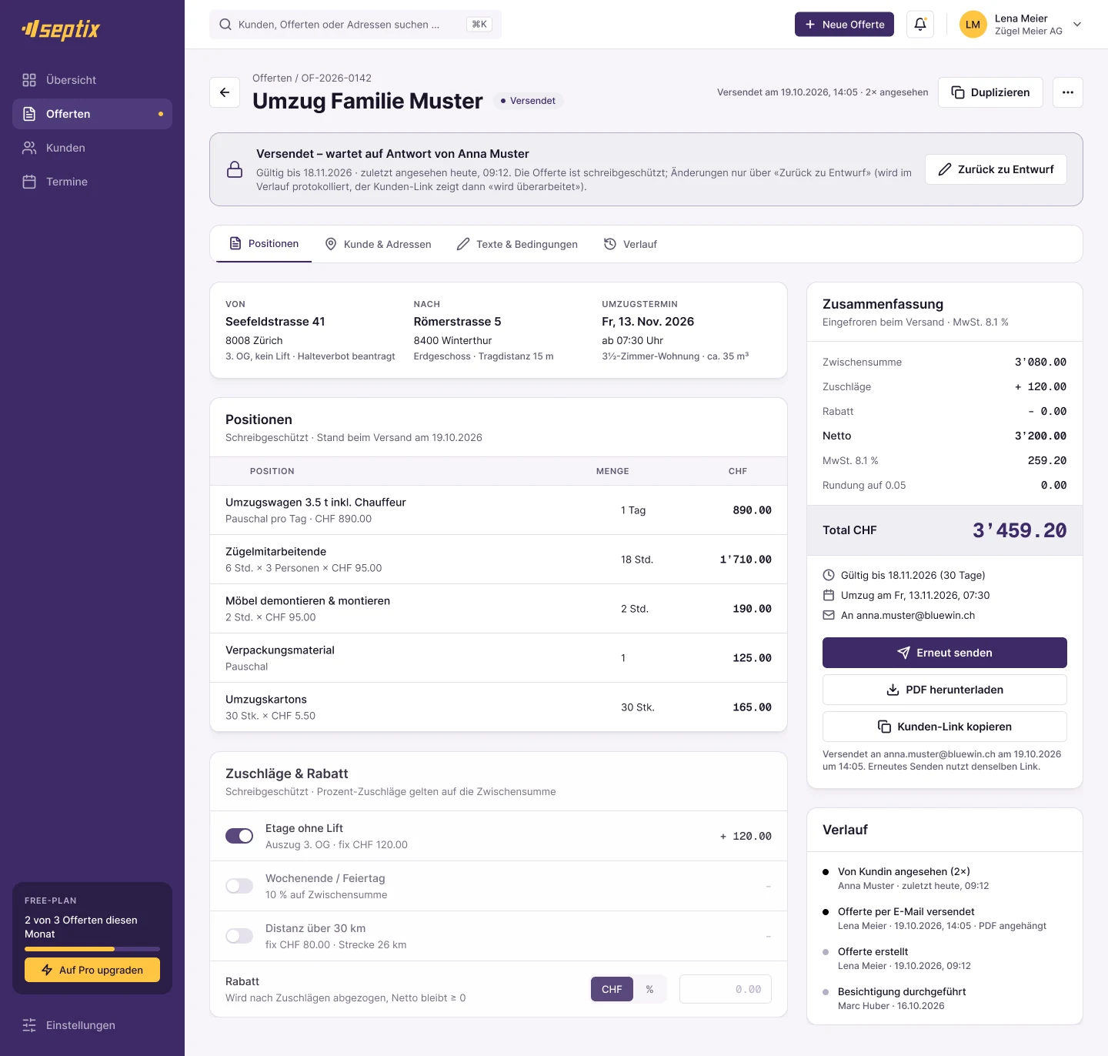The height and width of the screenshot is (1056, 1108).
Task: Switch to the Texte & Bedingungen tab
Action: 517,244
